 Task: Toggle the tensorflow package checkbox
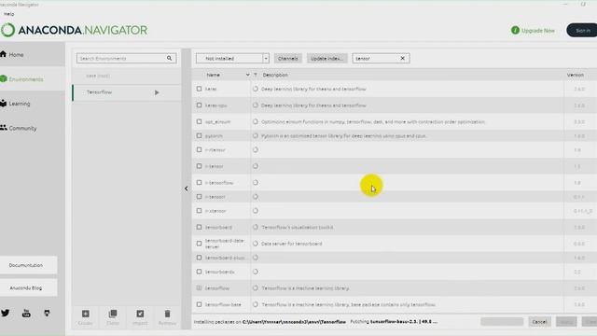click(199, 288)
